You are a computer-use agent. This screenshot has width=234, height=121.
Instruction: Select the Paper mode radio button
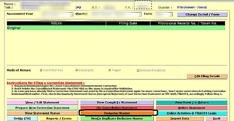(x=110, y=70)
